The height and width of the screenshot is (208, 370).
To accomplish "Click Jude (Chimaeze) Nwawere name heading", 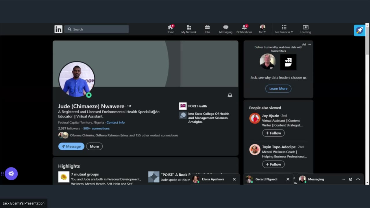I will 91,106.
